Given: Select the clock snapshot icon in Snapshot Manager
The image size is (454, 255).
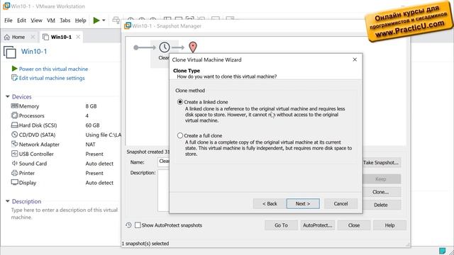Looking at the screenshot, I should pos(165,47).
